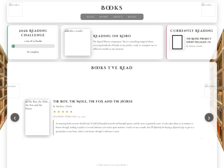This screenshot has width=224, height=168.
Task: Open the Kobo e-reader image
Action: tap(78, 42)
